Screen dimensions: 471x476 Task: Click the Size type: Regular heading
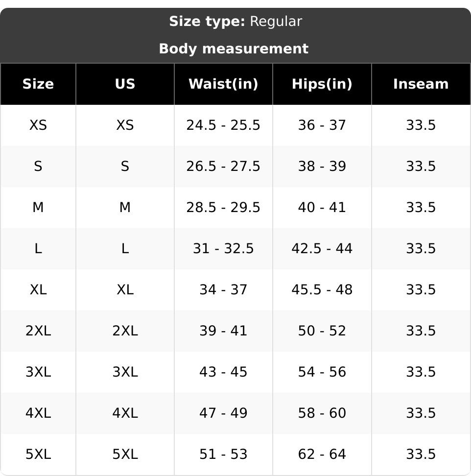(235, 22)
